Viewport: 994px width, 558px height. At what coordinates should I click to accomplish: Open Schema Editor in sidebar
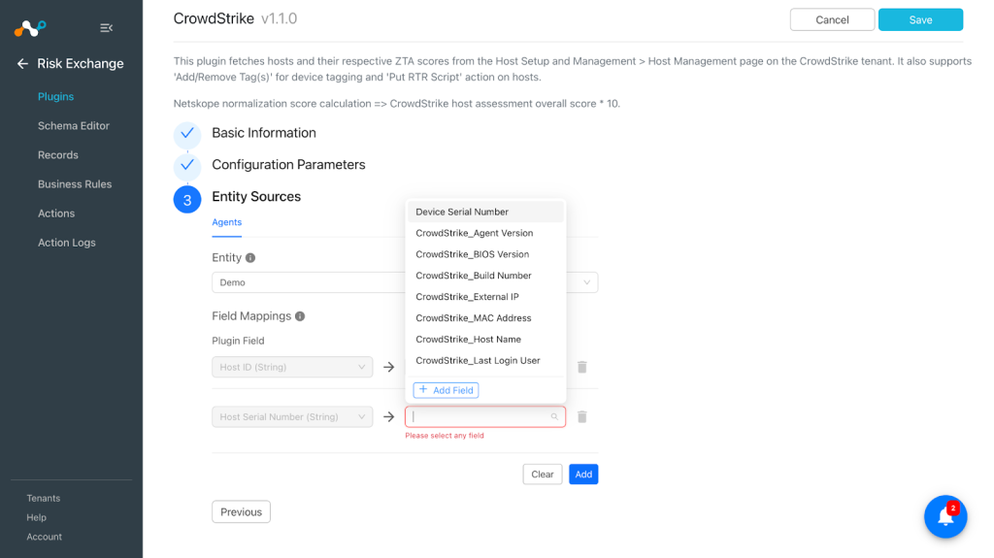[74, 125]
